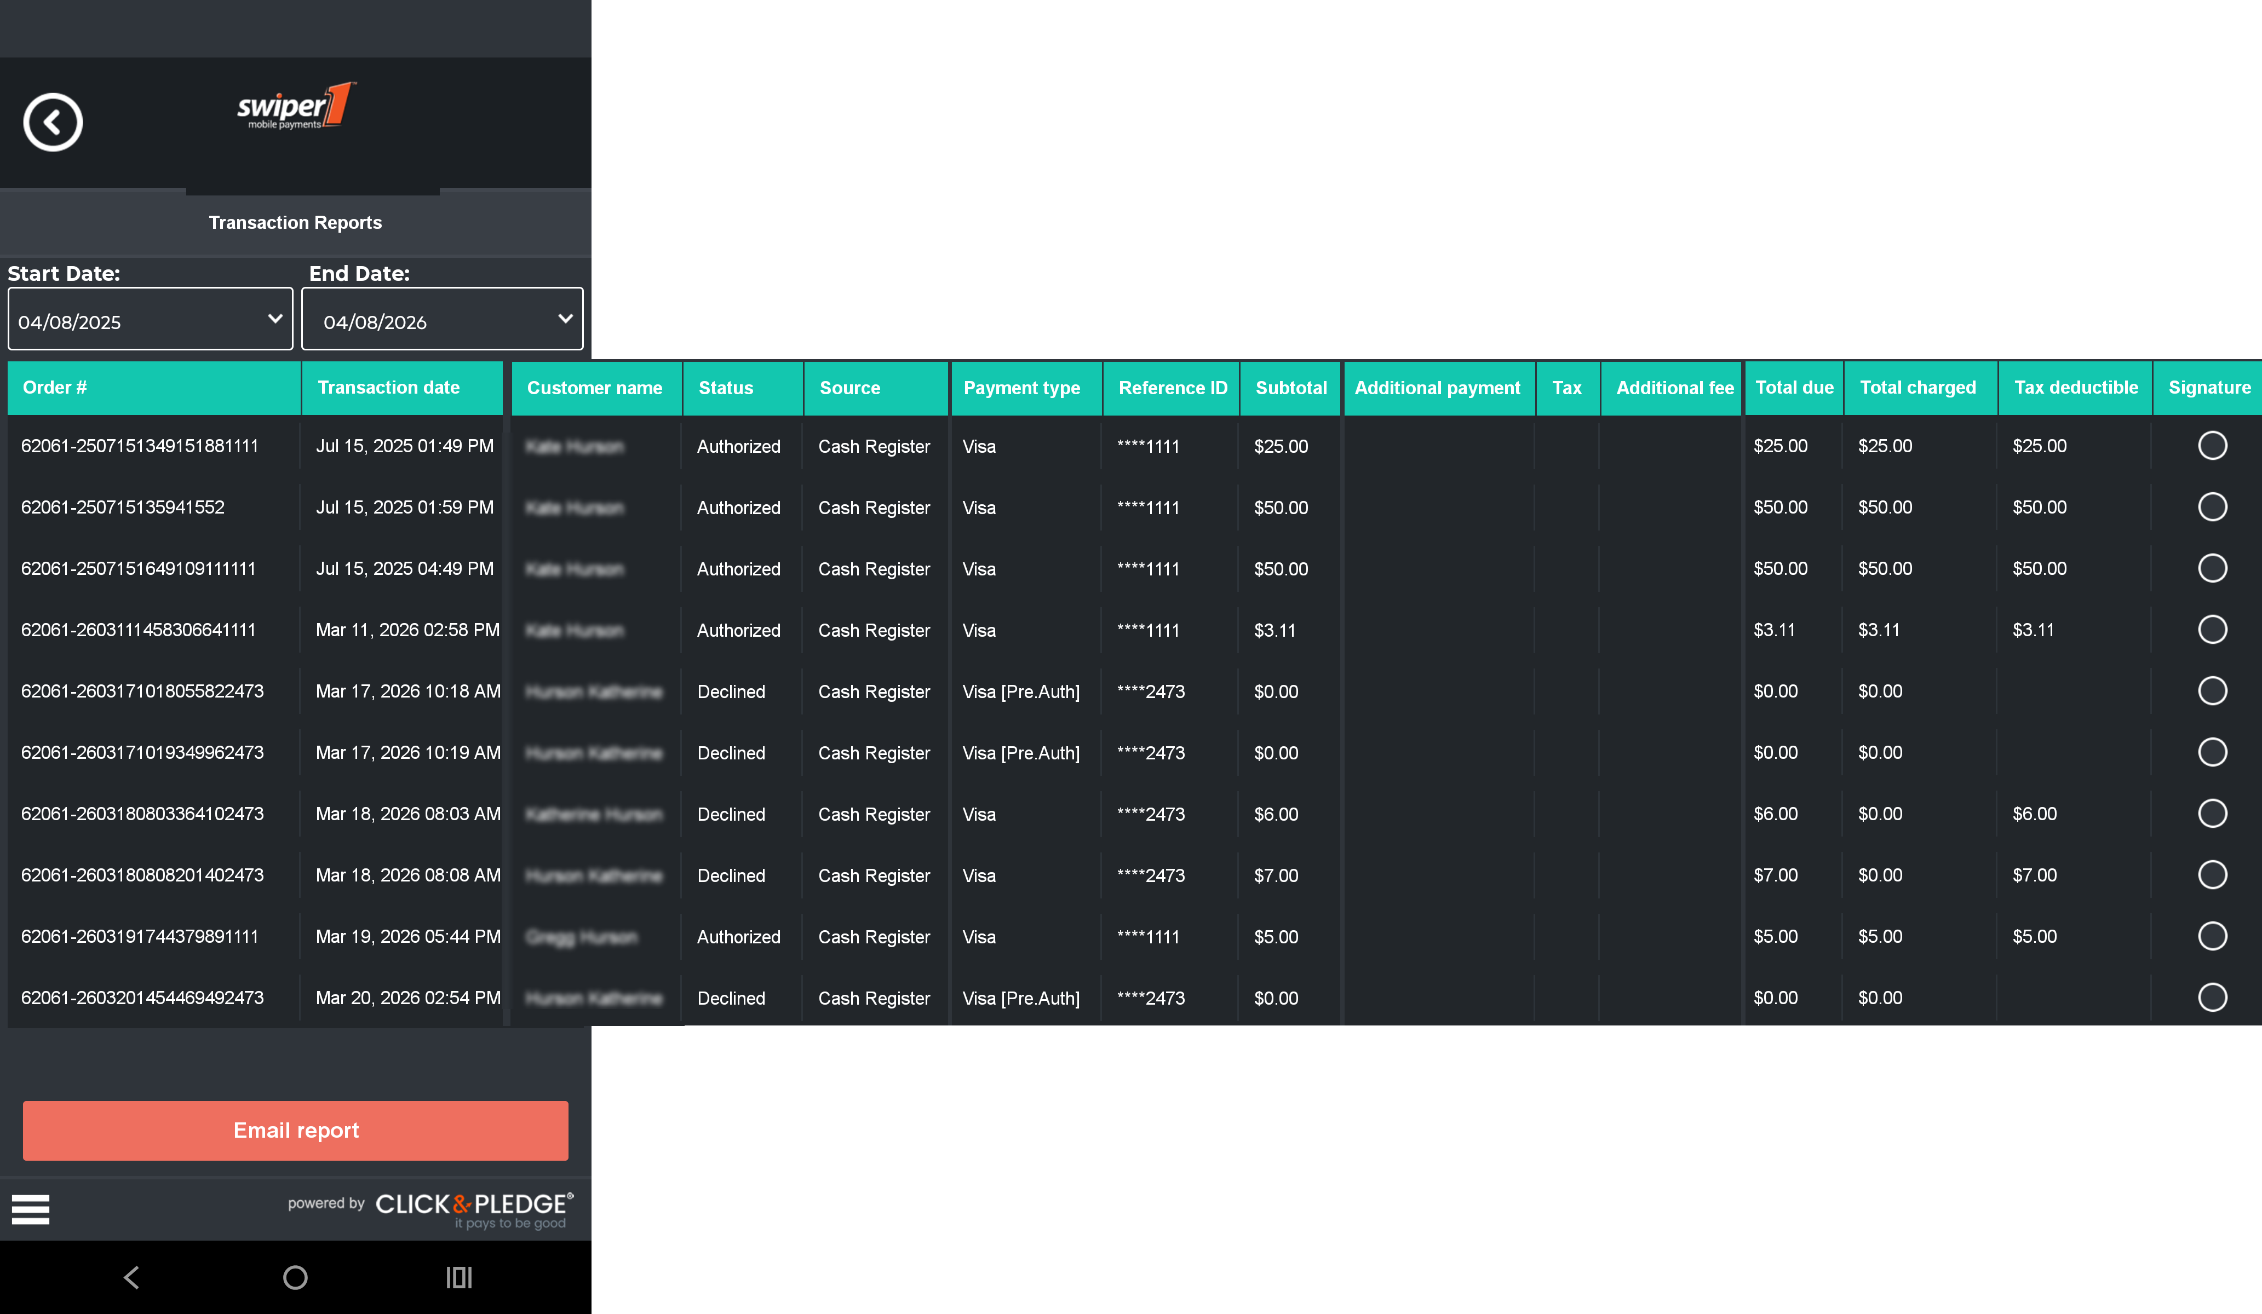
Task: Click the Additional fee column header
Action: tap(1672, 388)
